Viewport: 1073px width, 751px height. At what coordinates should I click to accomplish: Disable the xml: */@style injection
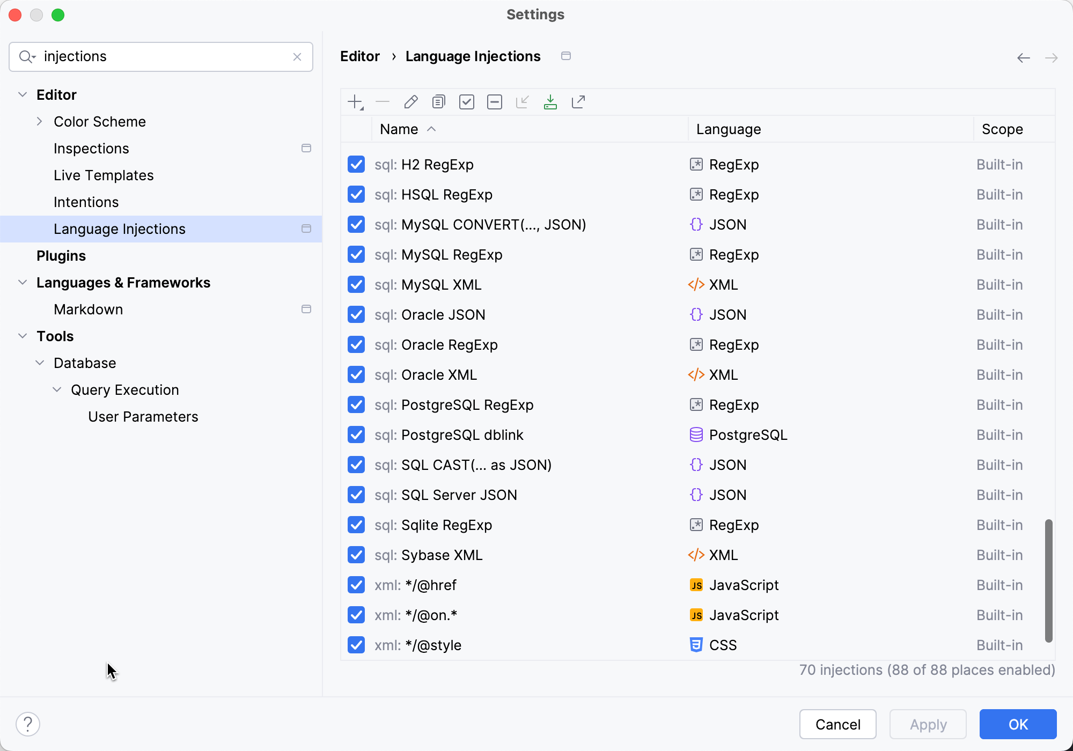coord(356,645)
